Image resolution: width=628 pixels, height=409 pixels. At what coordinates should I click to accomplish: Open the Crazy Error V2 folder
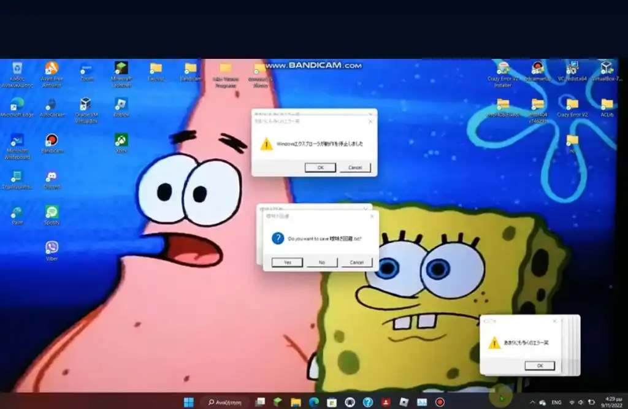(572, 107)
